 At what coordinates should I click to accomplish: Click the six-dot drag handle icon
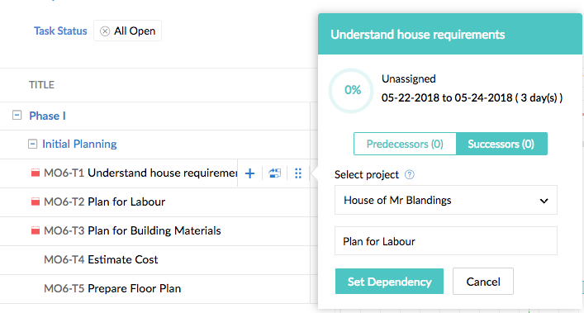(298, 173)
